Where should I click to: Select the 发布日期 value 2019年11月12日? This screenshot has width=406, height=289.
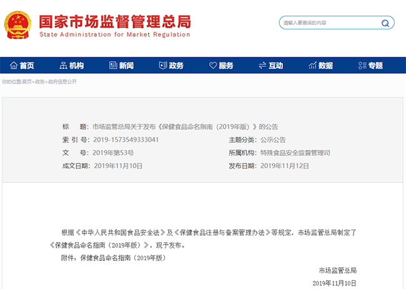click(x=285, y=166)
